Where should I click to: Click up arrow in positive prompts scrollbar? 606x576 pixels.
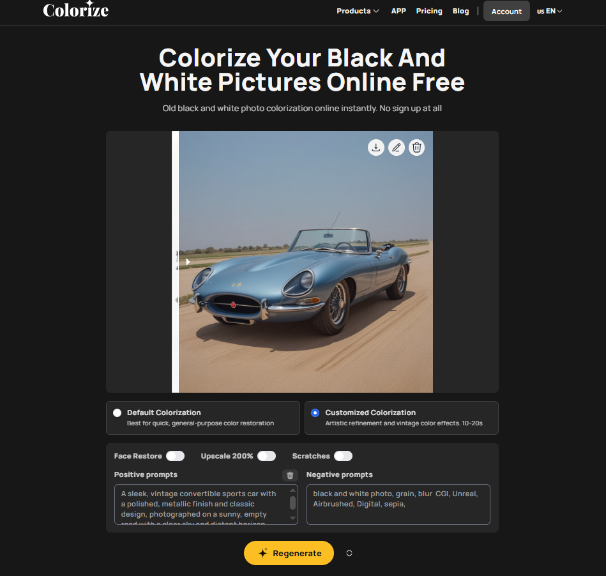292,490
